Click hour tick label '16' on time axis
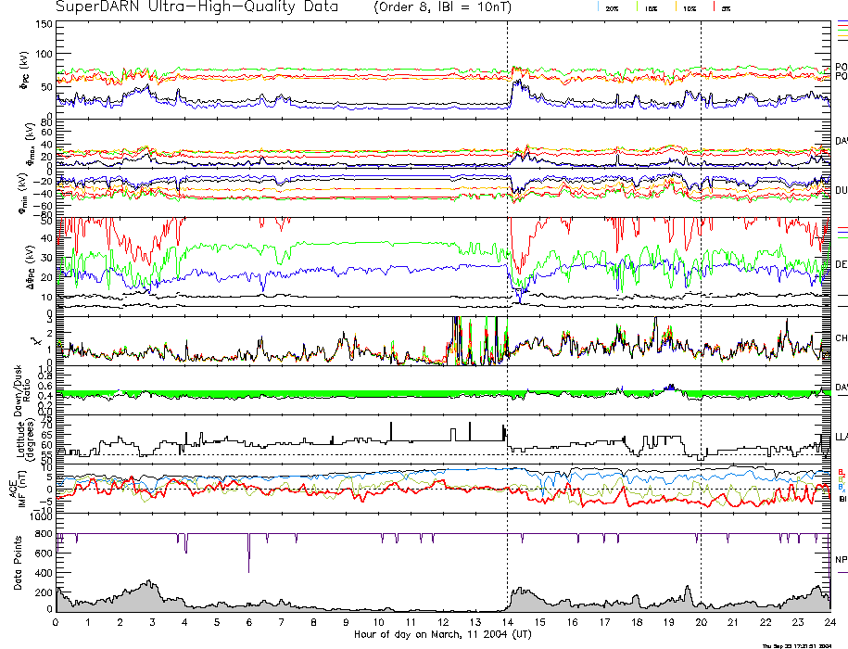The height and width of the screenshot is (649, 848). (x=572, y=622)
